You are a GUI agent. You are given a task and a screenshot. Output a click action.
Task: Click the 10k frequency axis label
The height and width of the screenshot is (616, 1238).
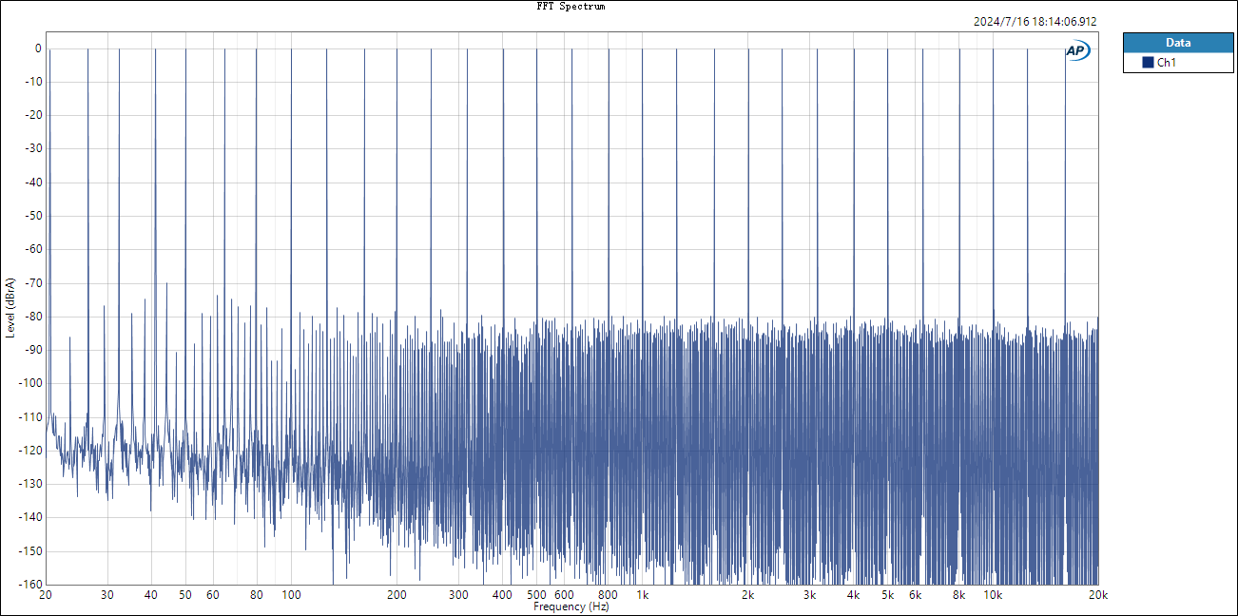point(993,595)
